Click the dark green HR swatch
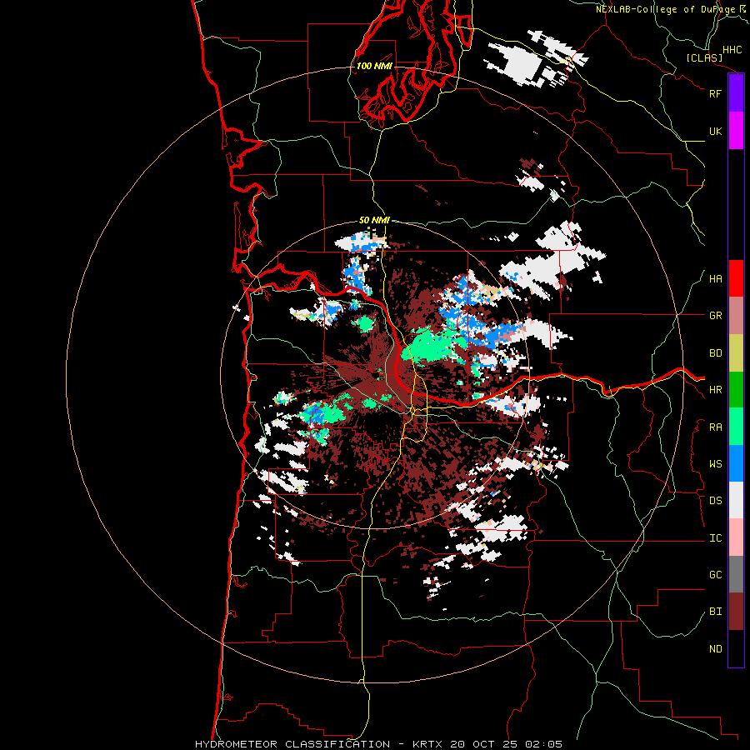The image size is (750, 750). 736,389
